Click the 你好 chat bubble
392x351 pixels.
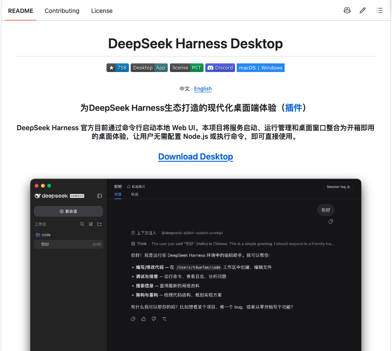point(326,210)
